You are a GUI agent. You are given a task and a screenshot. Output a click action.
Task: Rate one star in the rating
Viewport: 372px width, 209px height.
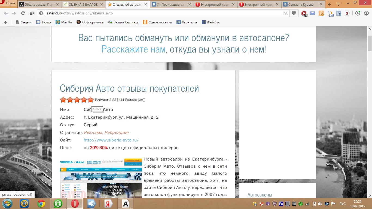[63, 100]
